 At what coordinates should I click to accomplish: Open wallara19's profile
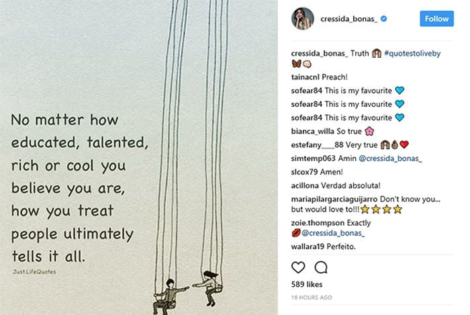click(308, 246)
